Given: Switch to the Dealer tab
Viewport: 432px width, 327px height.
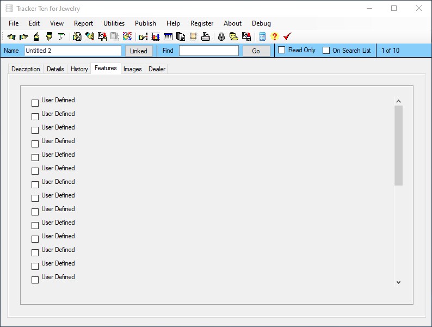Looking at the screenshot, I should pos(157,69).
